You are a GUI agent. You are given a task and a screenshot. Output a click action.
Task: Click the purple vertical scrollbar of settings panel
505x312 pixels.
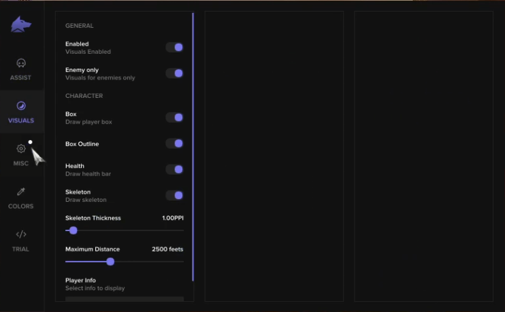point(193,147)
